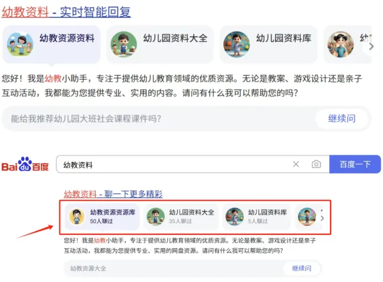Click the upper 继续问 button

[x=342, y=119]
